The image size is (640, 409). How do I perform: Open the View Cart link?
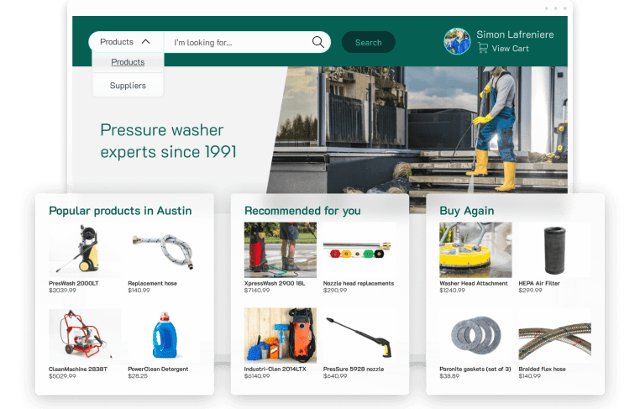(510, 49)
